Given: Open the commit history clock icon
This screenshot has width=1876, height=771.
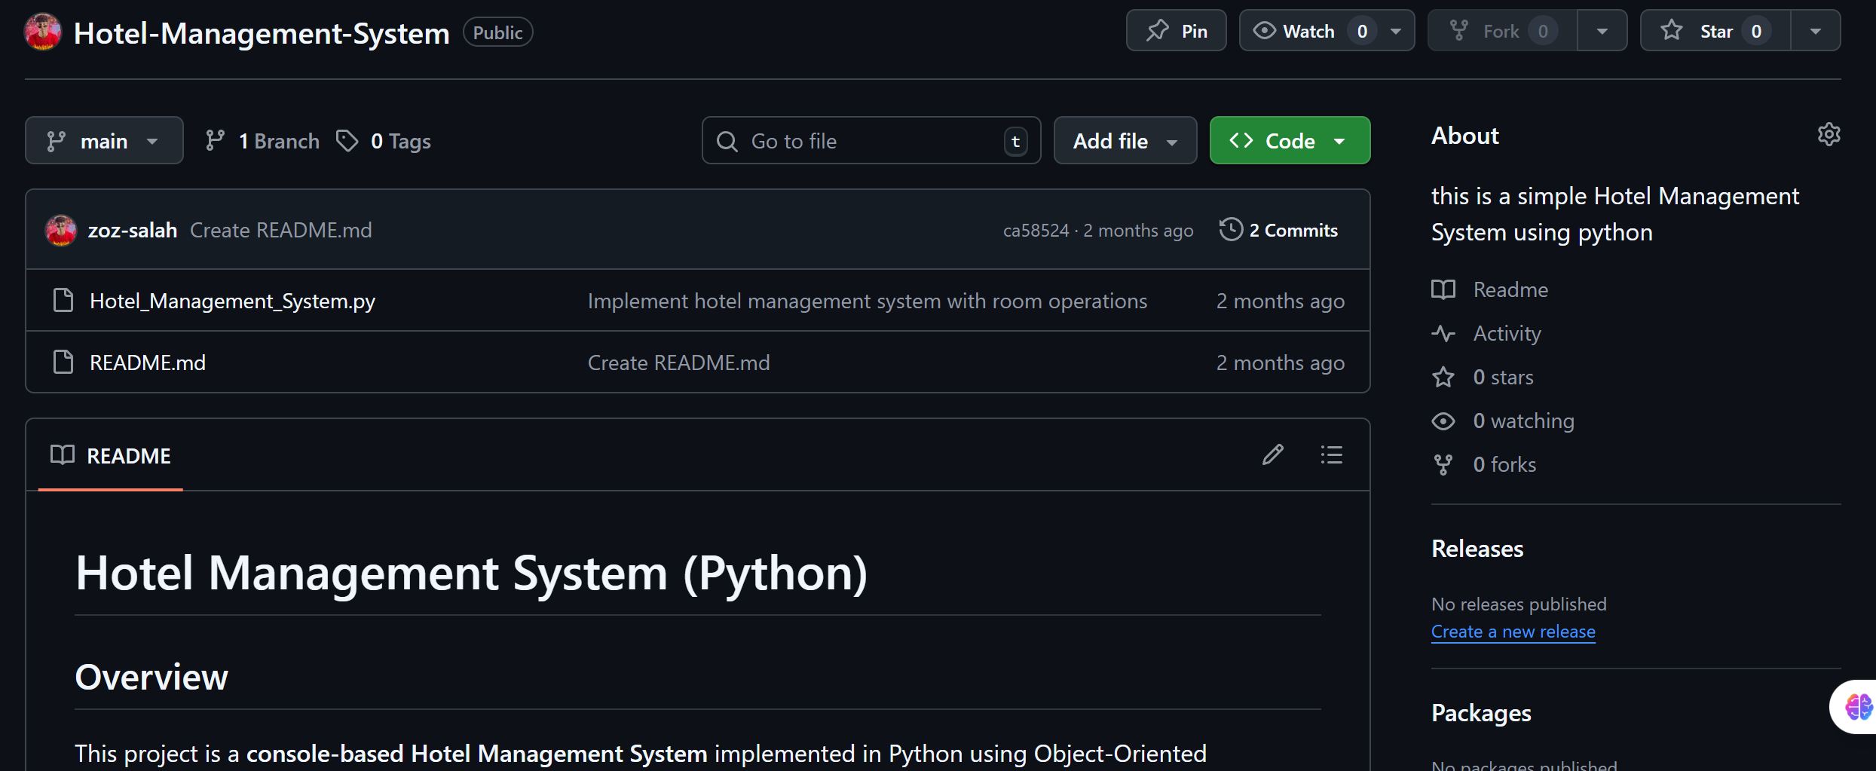Looking at the screenshot, I should coord(1230,229).
